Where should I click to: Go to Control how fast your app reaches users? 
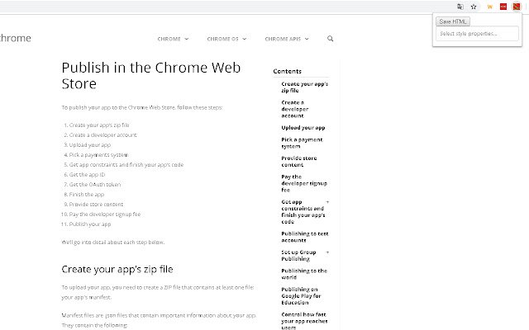pyautogui.click(x=304, y=321)
